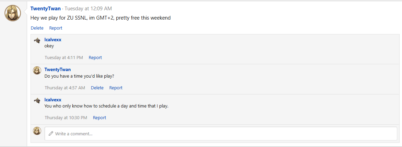The image size is (402, 147).
Task: Delete the "Do you have a time" comment
Action: [x=97, y=88]
